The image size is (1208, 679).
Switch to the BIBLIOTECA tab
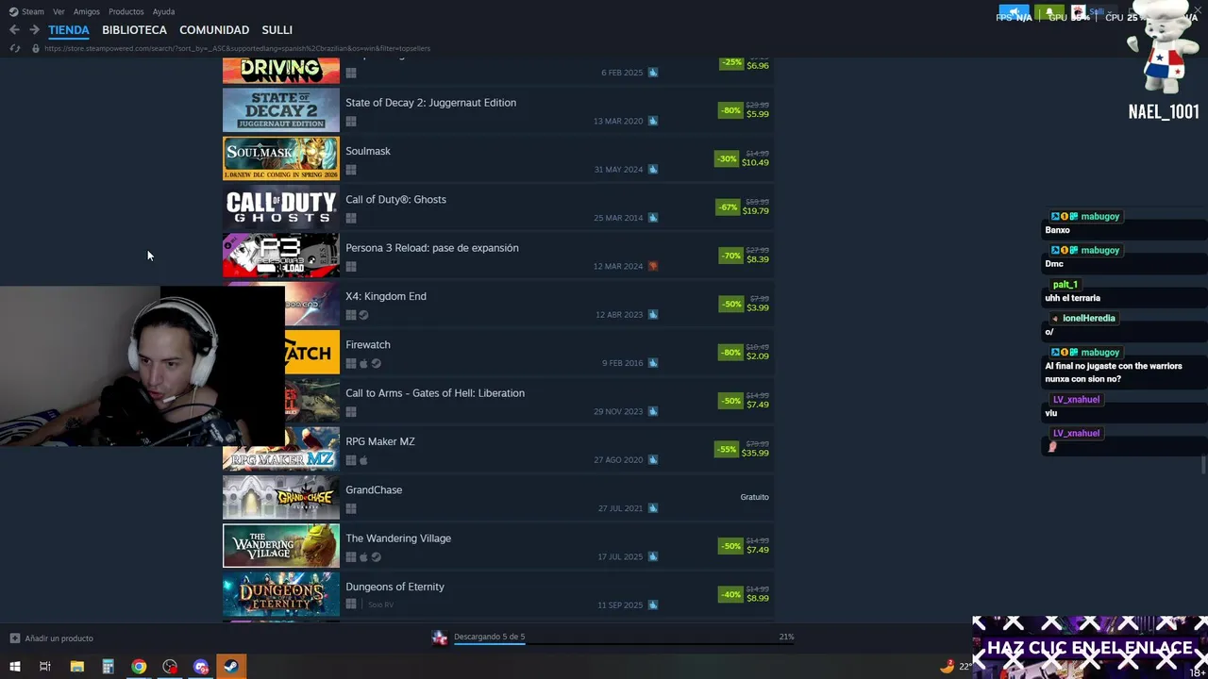pos(134,30)
